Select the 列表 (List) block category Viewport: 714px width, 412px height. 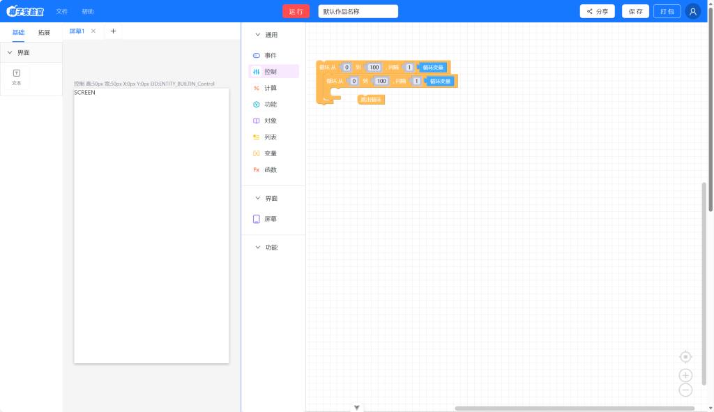(270, 137)
